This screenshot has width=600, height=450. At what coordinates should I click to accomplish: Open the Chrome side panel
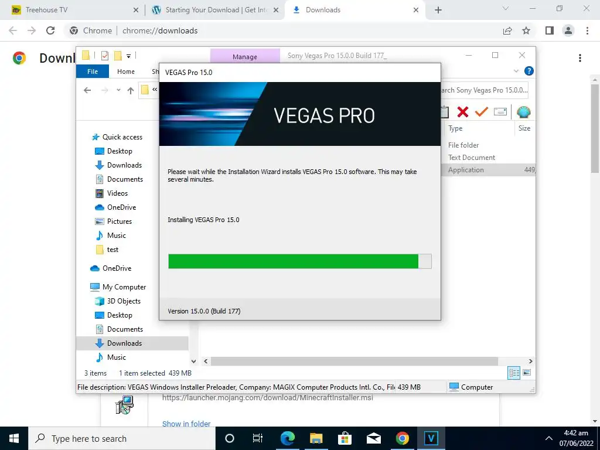tap(550, 30)
